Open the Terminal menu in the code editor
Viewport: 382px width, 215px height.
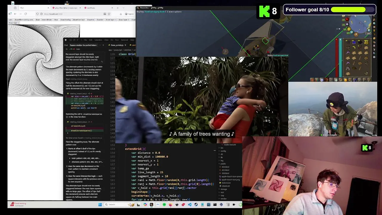click(124, 40)
